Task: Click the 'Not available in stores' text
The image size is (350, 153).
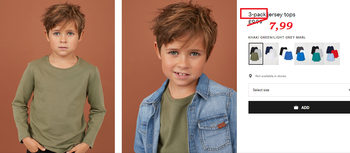Action: (271, 76)
